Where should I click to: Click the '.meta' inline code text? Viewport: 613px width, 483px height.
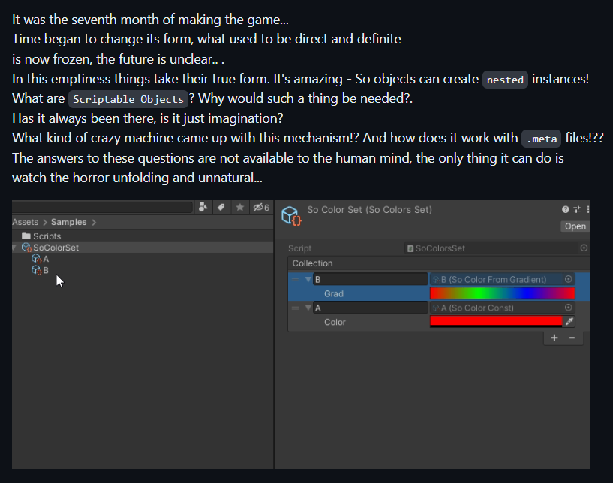pos(542,139)
